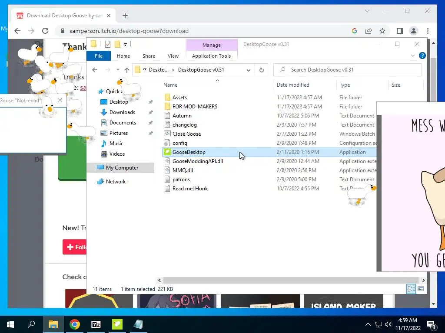Click the New folder quick access icon
Screen dimensions: 445x333
[117, 44]
